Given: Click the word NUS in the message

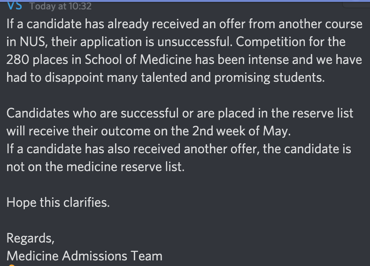Looking at the screenshot, I should [x=32, y=42].
